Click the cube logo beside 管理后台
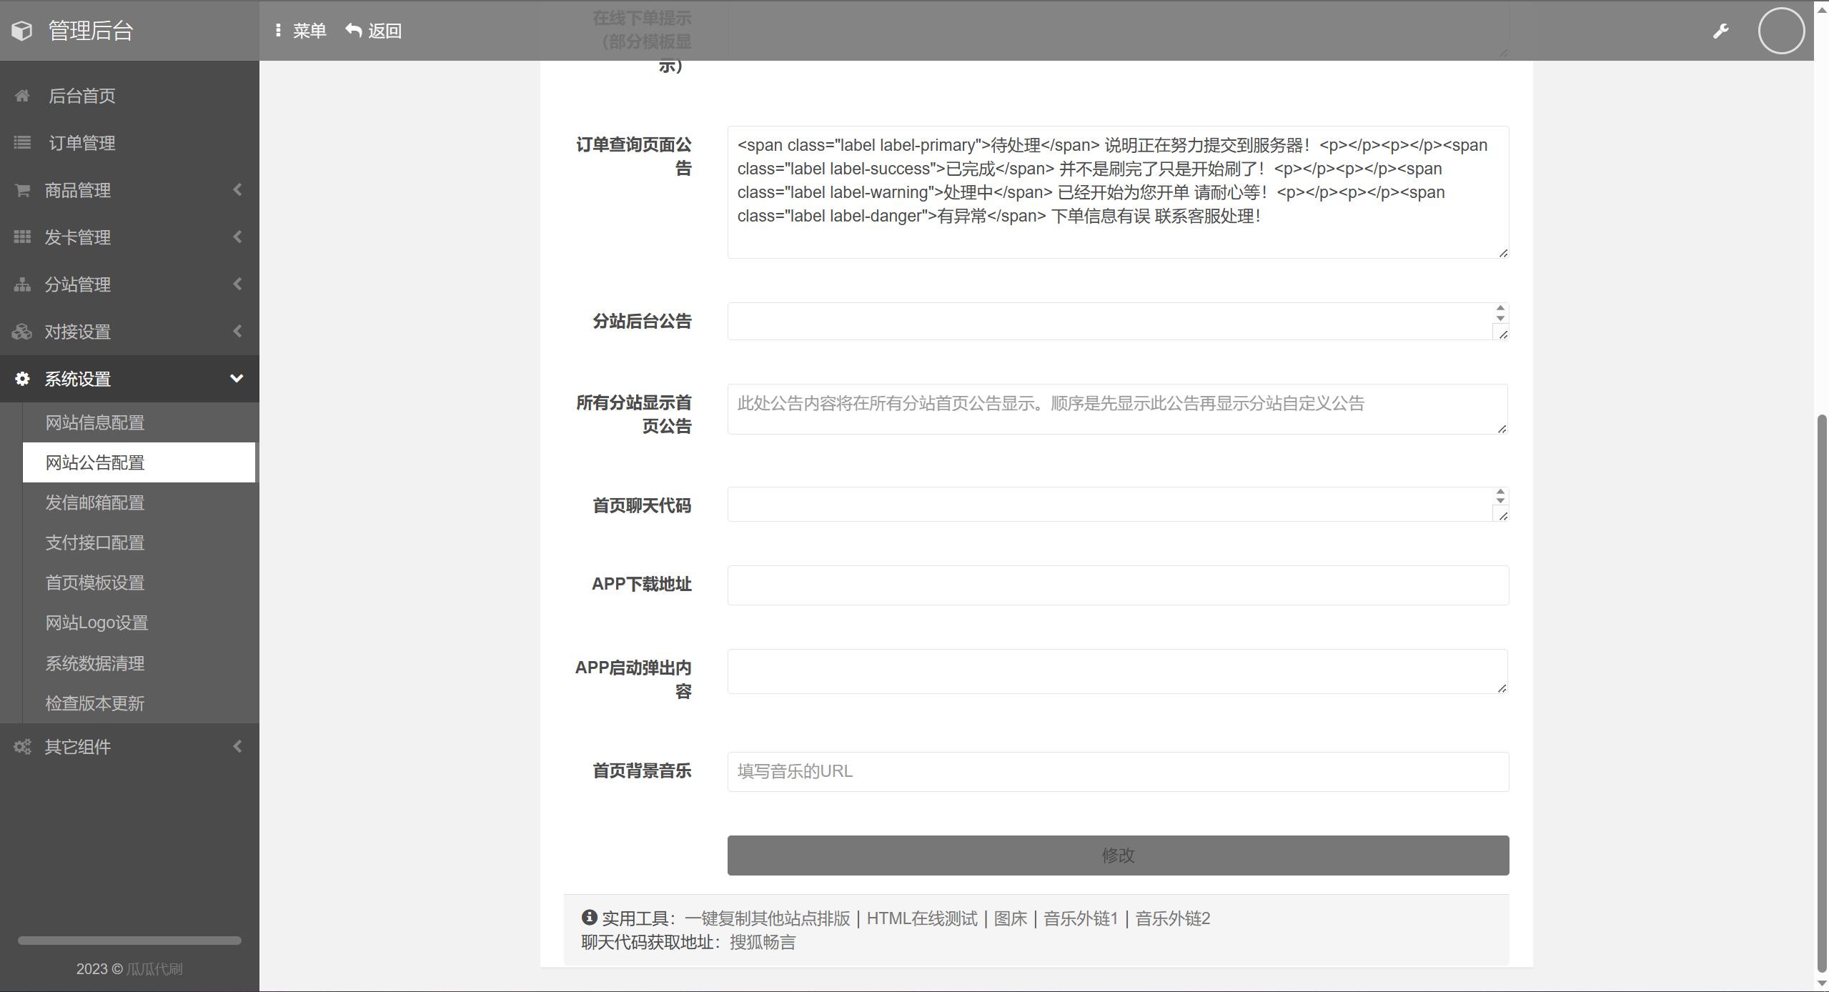The height and width of the screenshot is (992, 1829). (22, 31)
